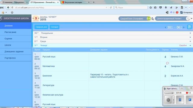Close the Визуальные закладки tab

(89, 2)
